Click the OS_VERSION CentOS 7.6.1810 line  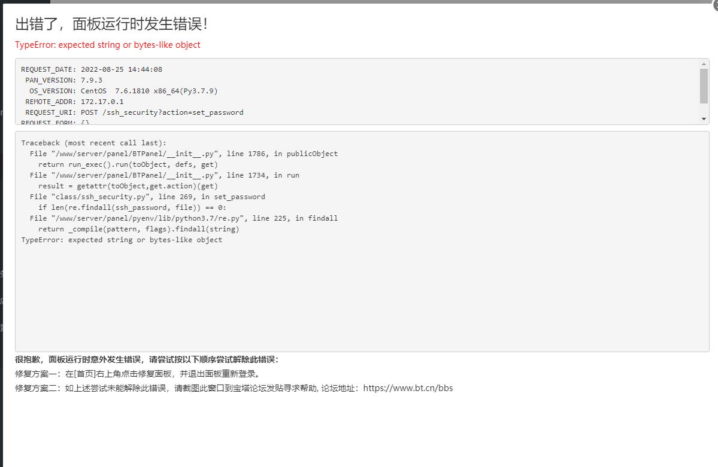123,91
